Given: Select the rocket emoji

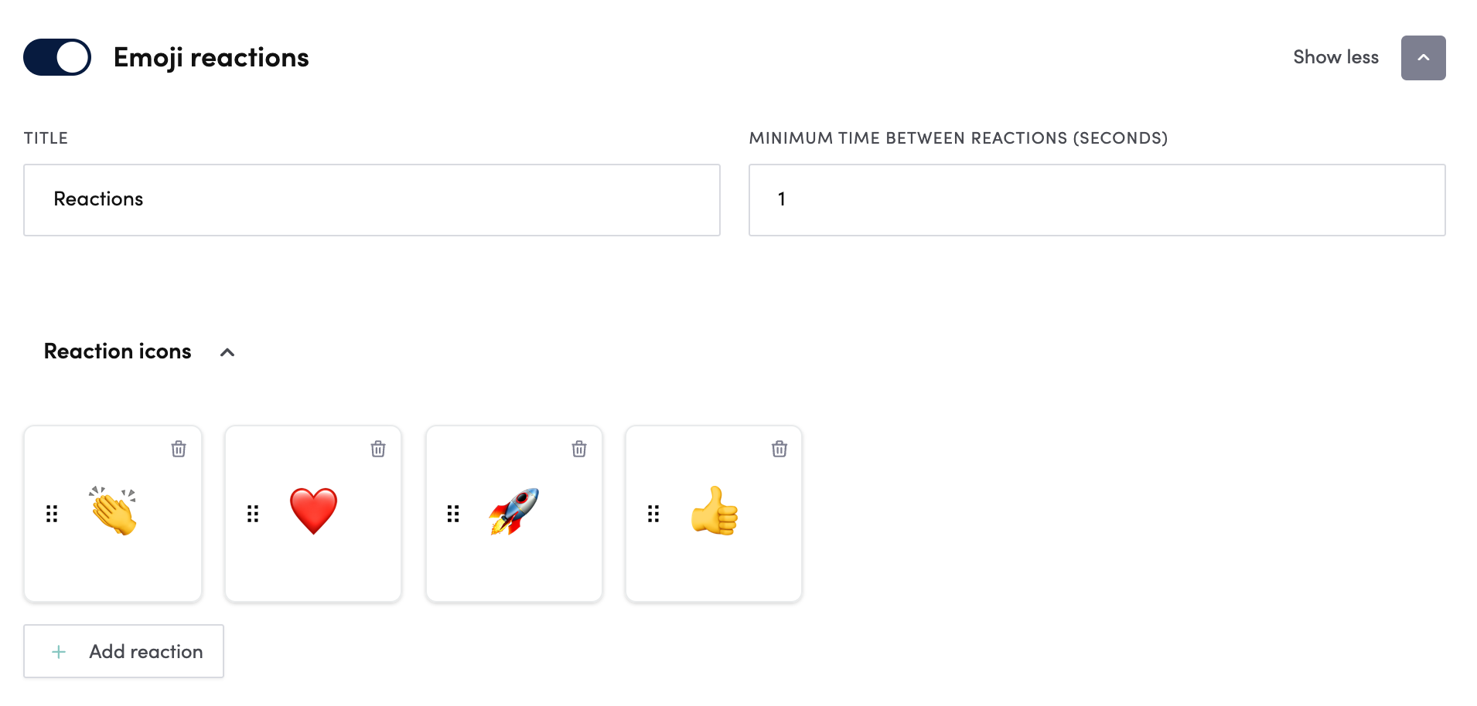Looking at the screenshot, I should [513, 511].
